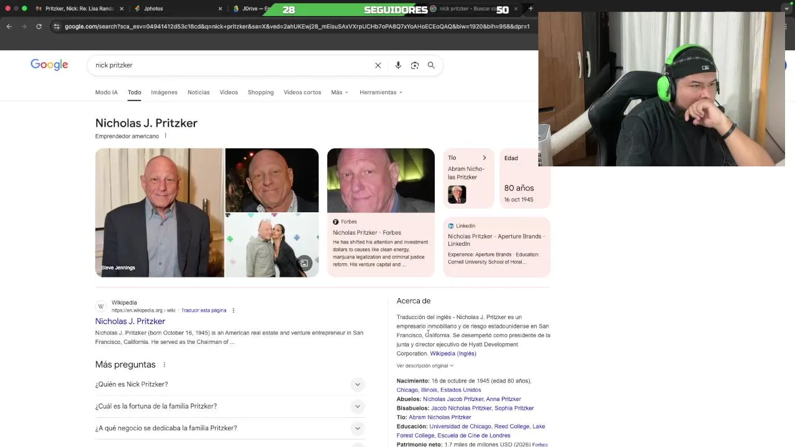Click the Nicholas J. Pritzker panel heading
795x447 pixels.
click(146, 123)
